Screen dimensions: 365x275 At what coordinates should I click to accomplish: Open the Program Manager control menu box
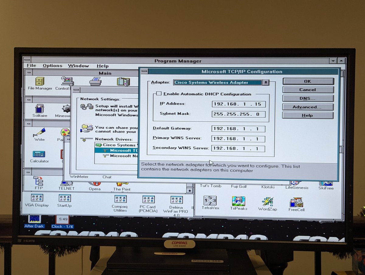pos(27,60)
